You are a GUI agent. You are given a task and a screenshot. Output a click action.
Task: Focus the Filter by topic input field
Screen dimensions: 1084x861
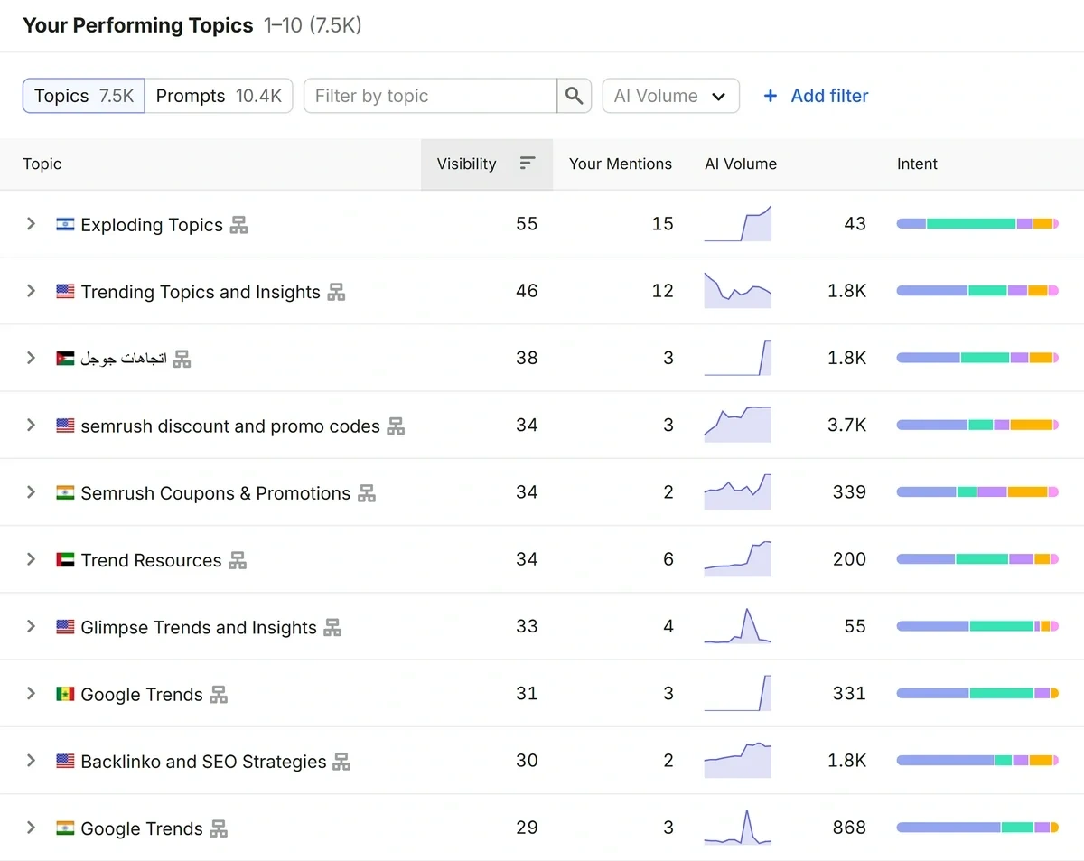coord(430,96)
